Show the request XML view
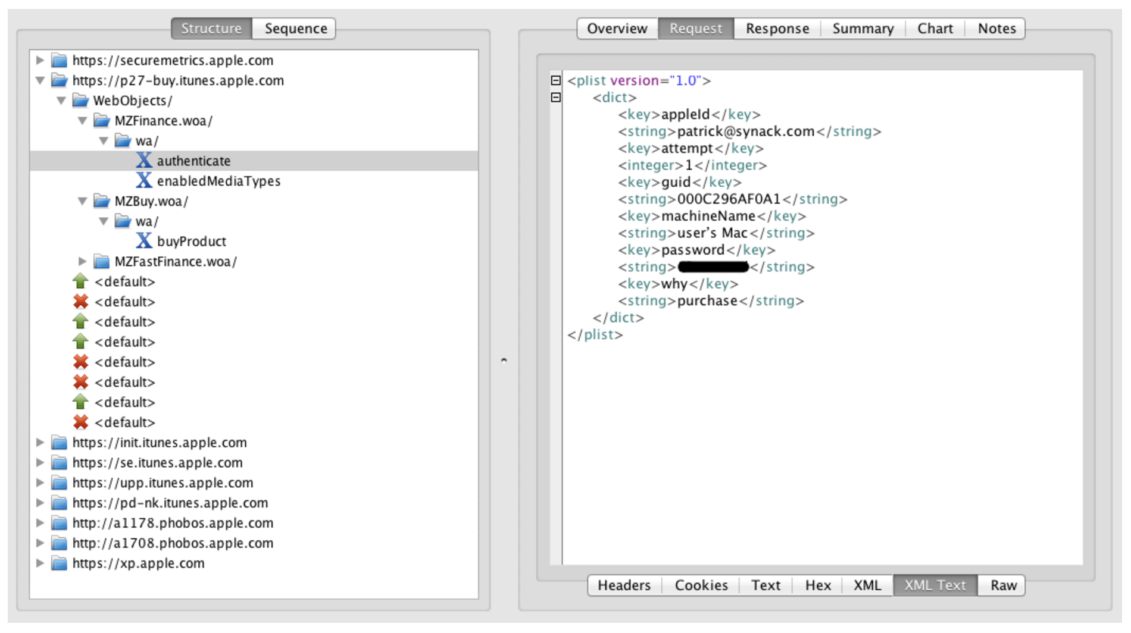The height and width of the screenshot is (633, 1131). (867, 585)
